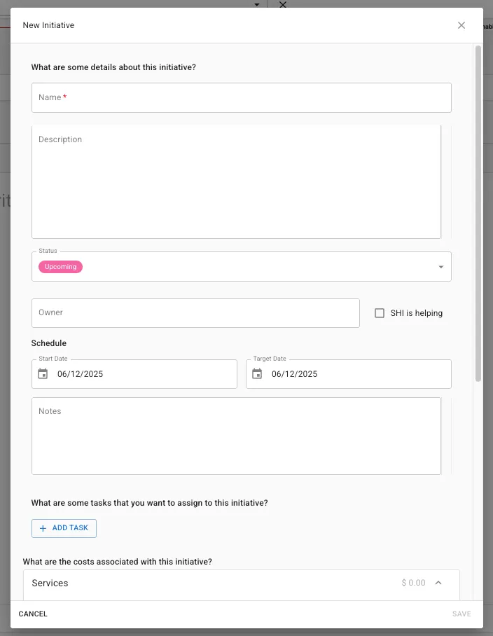Click the Name input field

(241, 98)
